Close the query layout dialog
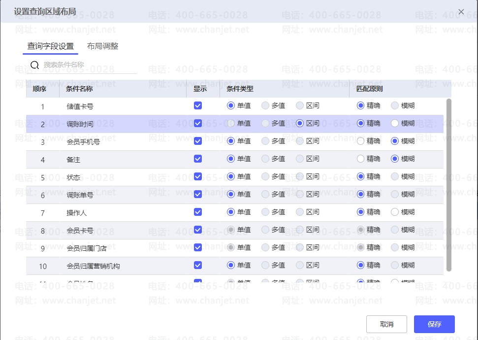Image resolution: width=478 pixels, height=340 pixels. click(x=461, y=11)
